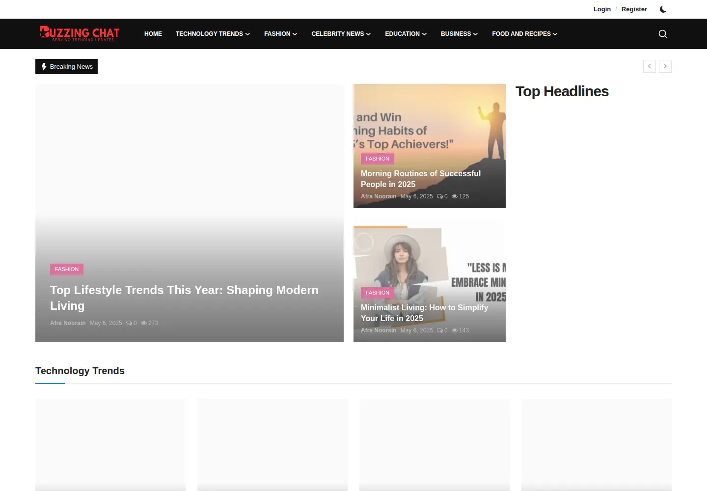The height and width of the screenshot is (491, 707).
Task: Click views eye icon on Minimalist Living article
Action: [x=455, y=330]
